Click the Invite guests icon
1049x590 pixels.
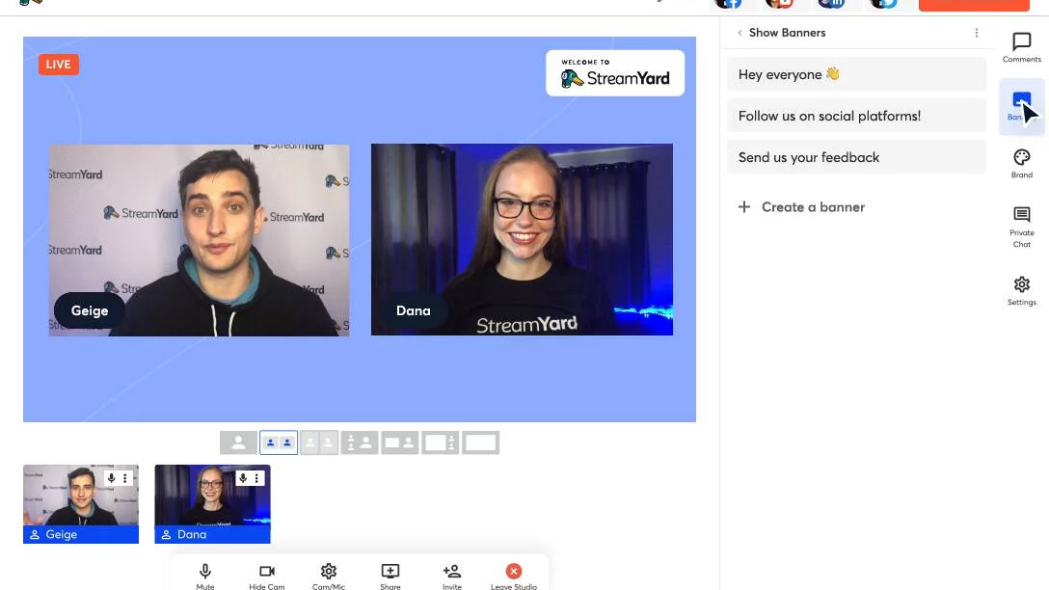point(451,575)
